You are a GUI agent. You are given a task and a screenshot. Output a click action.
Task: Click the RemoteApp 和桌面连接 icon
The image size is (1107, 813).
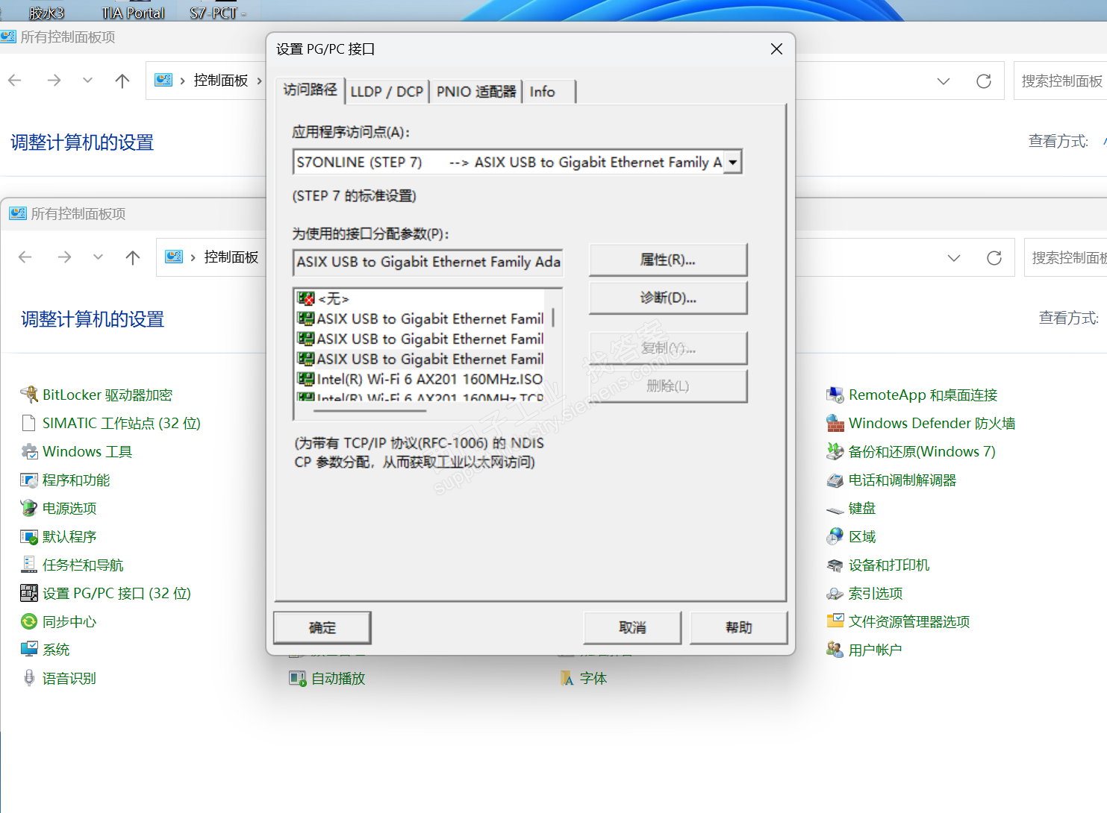(835, 395)
